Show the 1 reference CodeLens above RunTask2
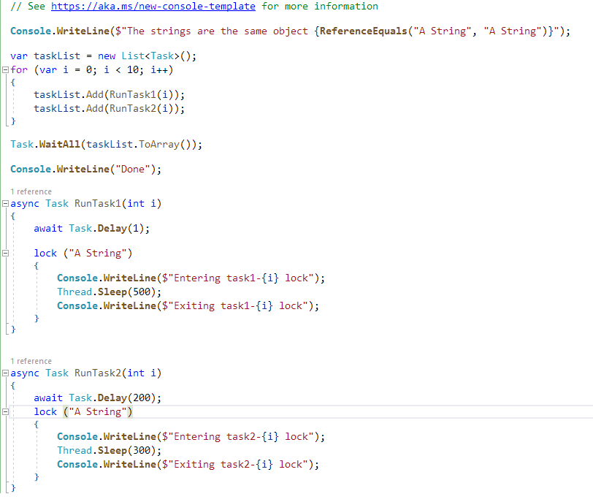 point(31,361)
